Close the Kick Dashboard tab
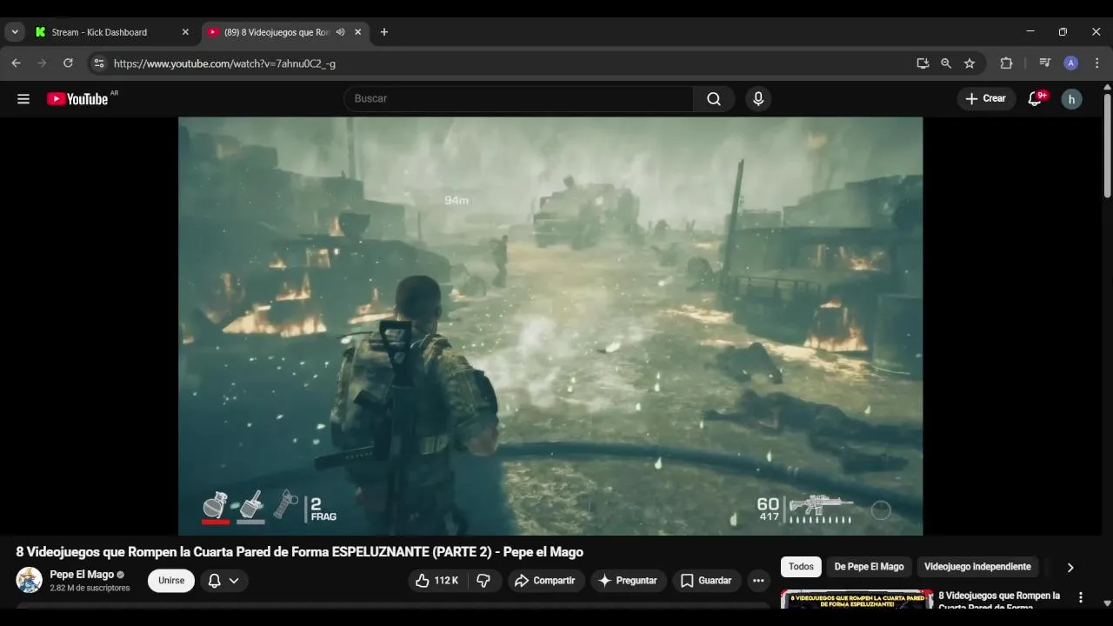 (185, 32)
